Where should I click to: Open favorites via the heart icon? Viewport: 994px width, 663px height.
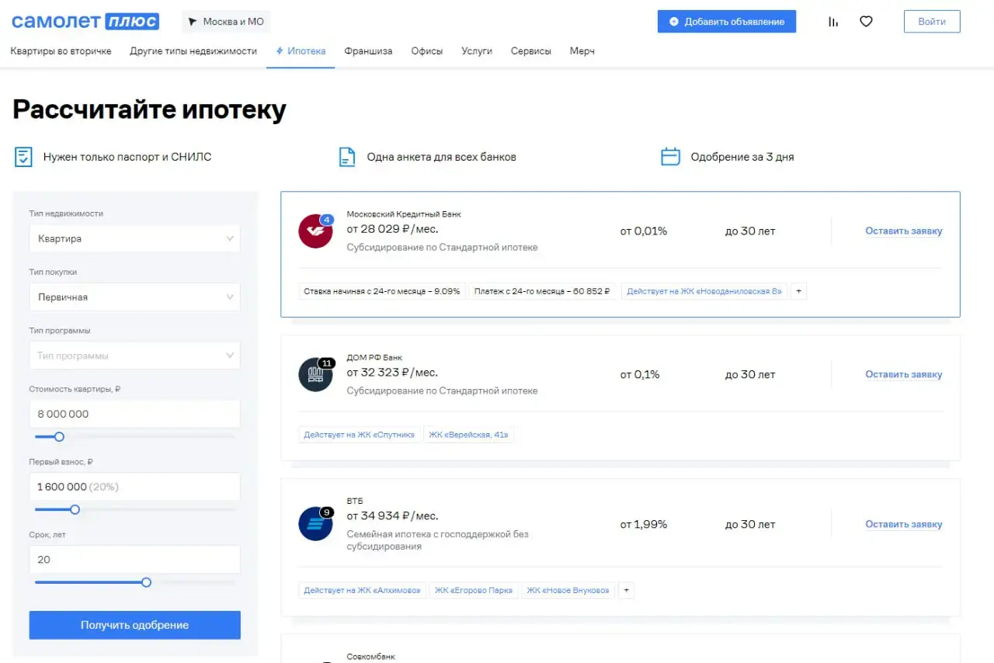(866, 22)
